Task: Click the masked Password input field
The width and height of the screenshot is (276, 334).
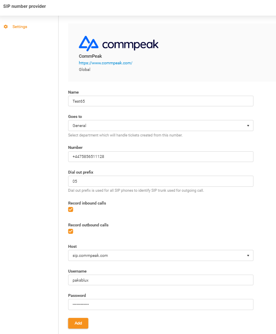Action: click(x=161, y=304)
